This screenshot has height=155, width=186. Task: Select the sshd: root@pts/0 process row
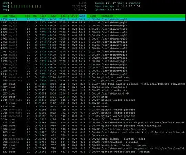[x=93, y=87]
